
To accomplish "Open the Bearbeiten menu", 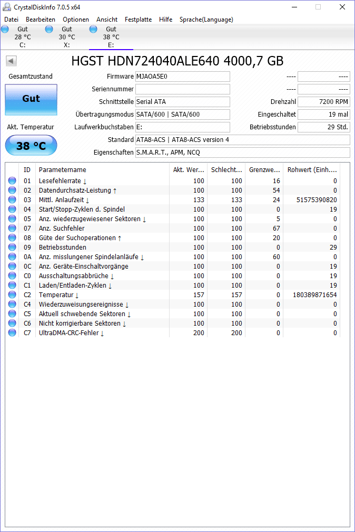I will [x=41, y=20].
